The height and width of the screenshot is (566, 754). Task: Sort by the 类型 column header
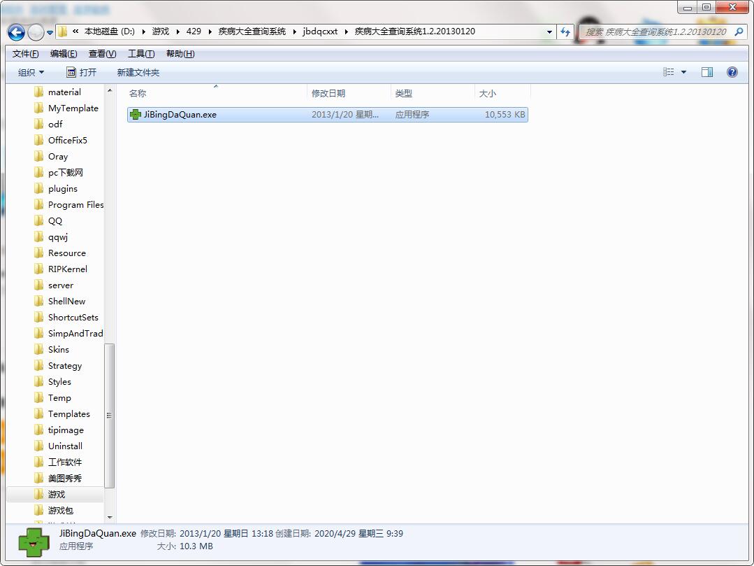[x=433, y=93]
